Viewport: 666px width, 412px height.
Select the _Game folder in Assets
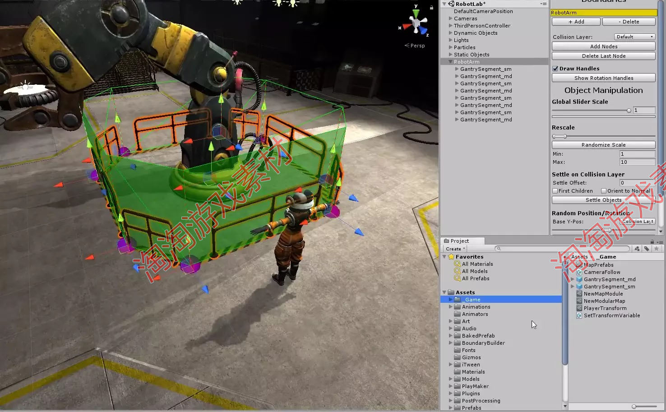(501, 300)
